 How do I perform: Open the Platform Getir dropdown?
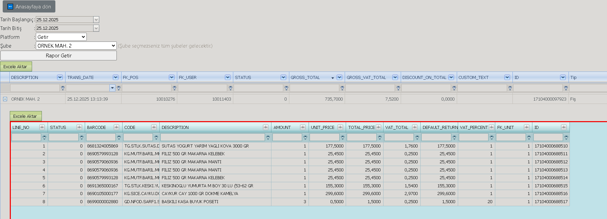click(x=61, y=37)
